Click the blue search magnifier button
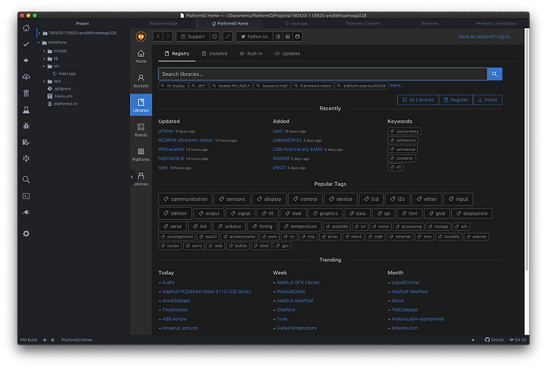This screenshot has height=368, width=547. point(495,74)
